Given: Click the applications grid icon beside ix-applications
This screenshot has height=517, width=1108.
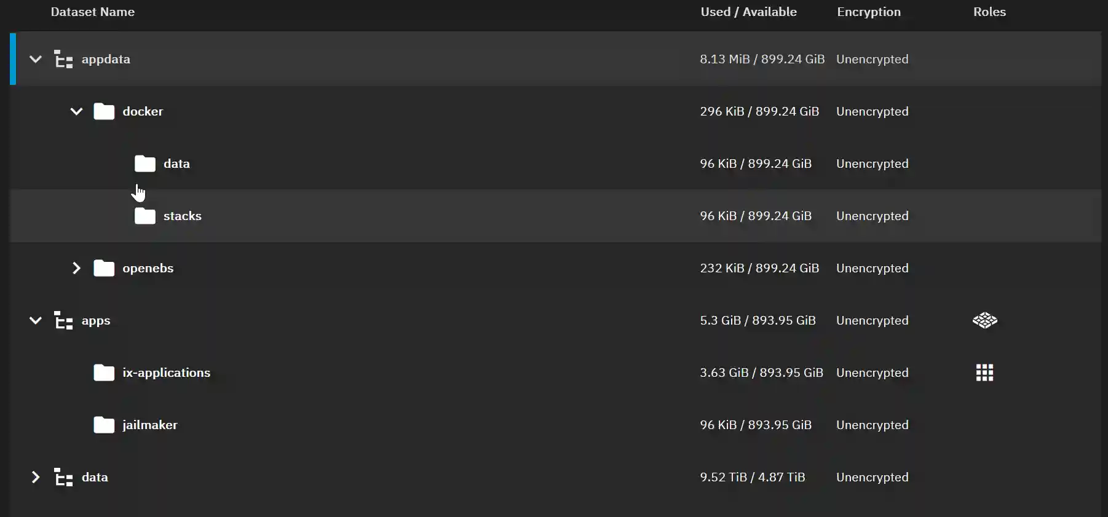Looking at the screenshot, I should tap(984, 373).
